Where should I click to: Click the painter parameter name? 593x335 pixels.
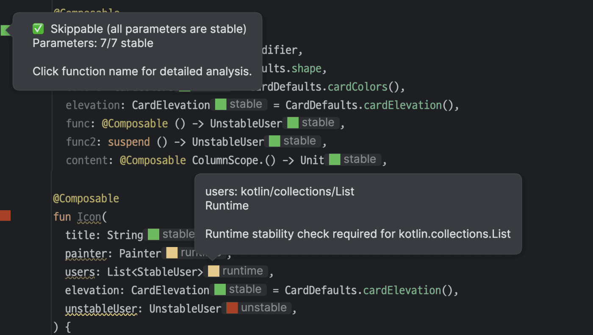(x=86, y=253)
